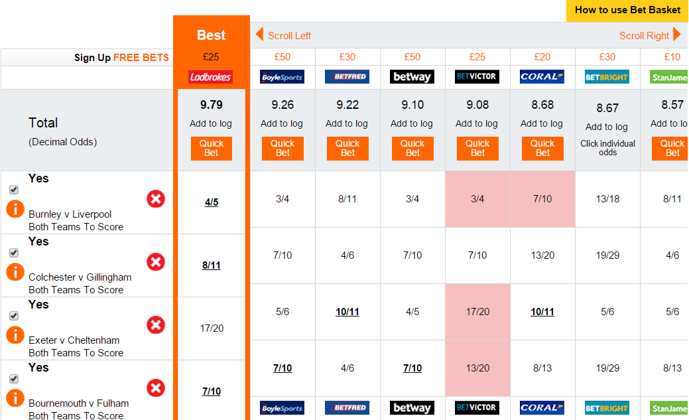Screen dimensions: 689x420
Task: Click the BetBright logo in header row
Action: [607, 77]
